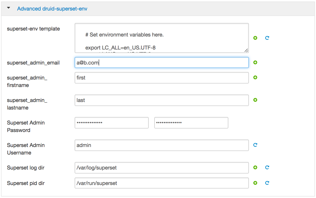Click the Superset Admin Username label

(x=26, y=149)
